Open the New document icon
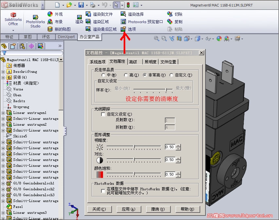The height and width of the screenshot is (220, 279). point(57,5)
